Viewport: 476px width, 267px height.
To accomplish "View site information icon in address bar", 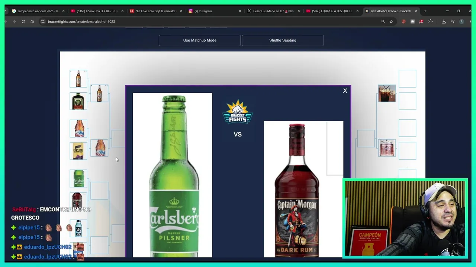I will [43, 22].
